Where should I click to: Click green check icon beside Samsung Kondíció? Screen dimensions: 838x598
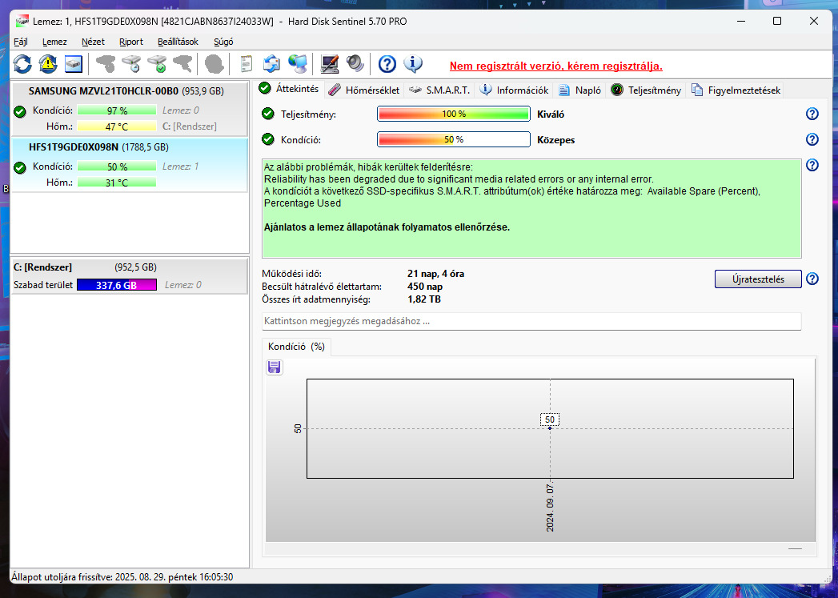click(20, 111)
